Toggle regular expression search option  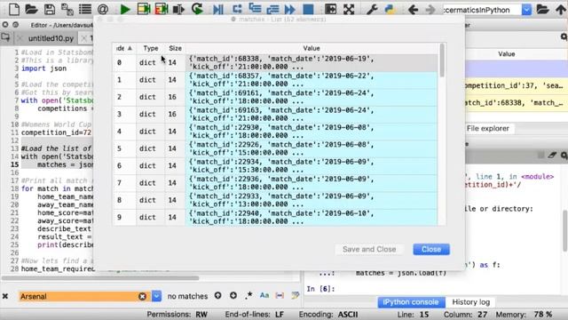248,296
